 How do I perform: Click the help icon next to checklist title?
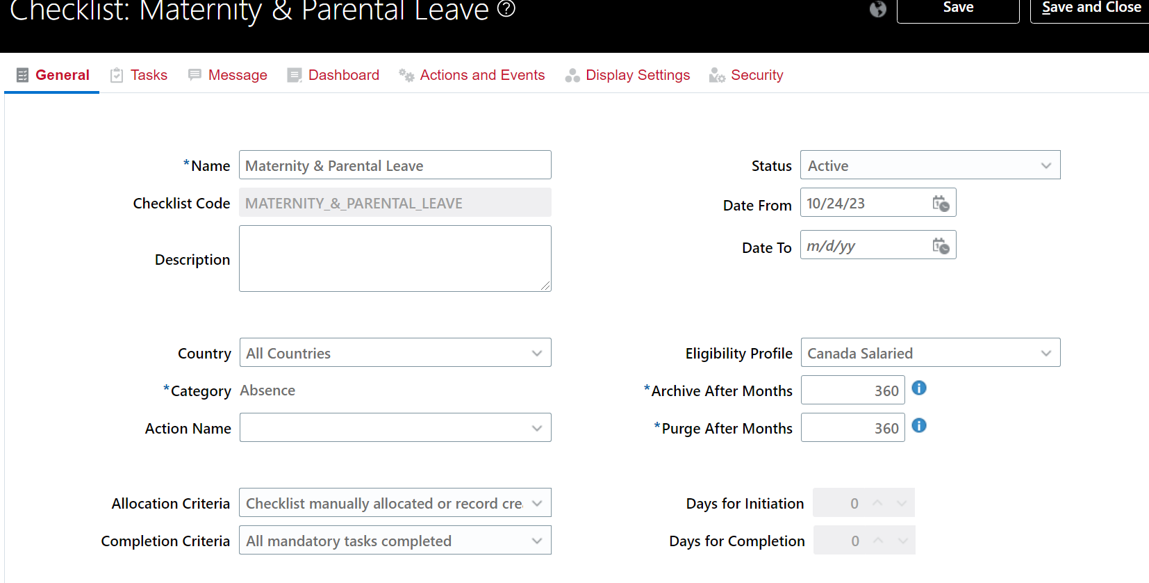[506, 8]
